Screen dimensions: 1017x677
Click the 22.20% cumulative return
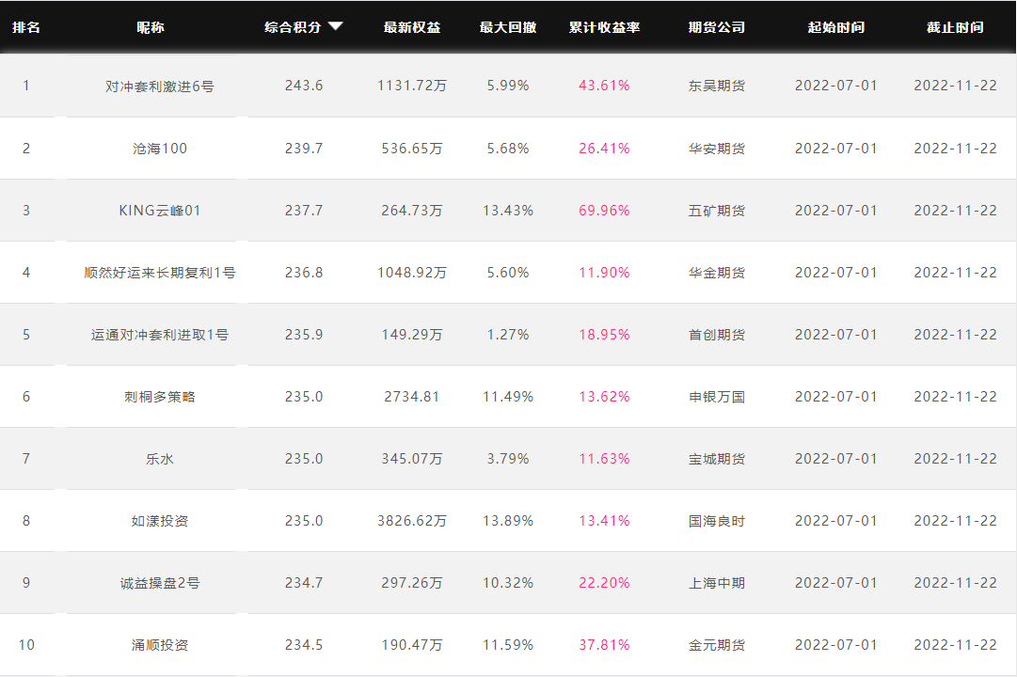[x=605, y=583]
